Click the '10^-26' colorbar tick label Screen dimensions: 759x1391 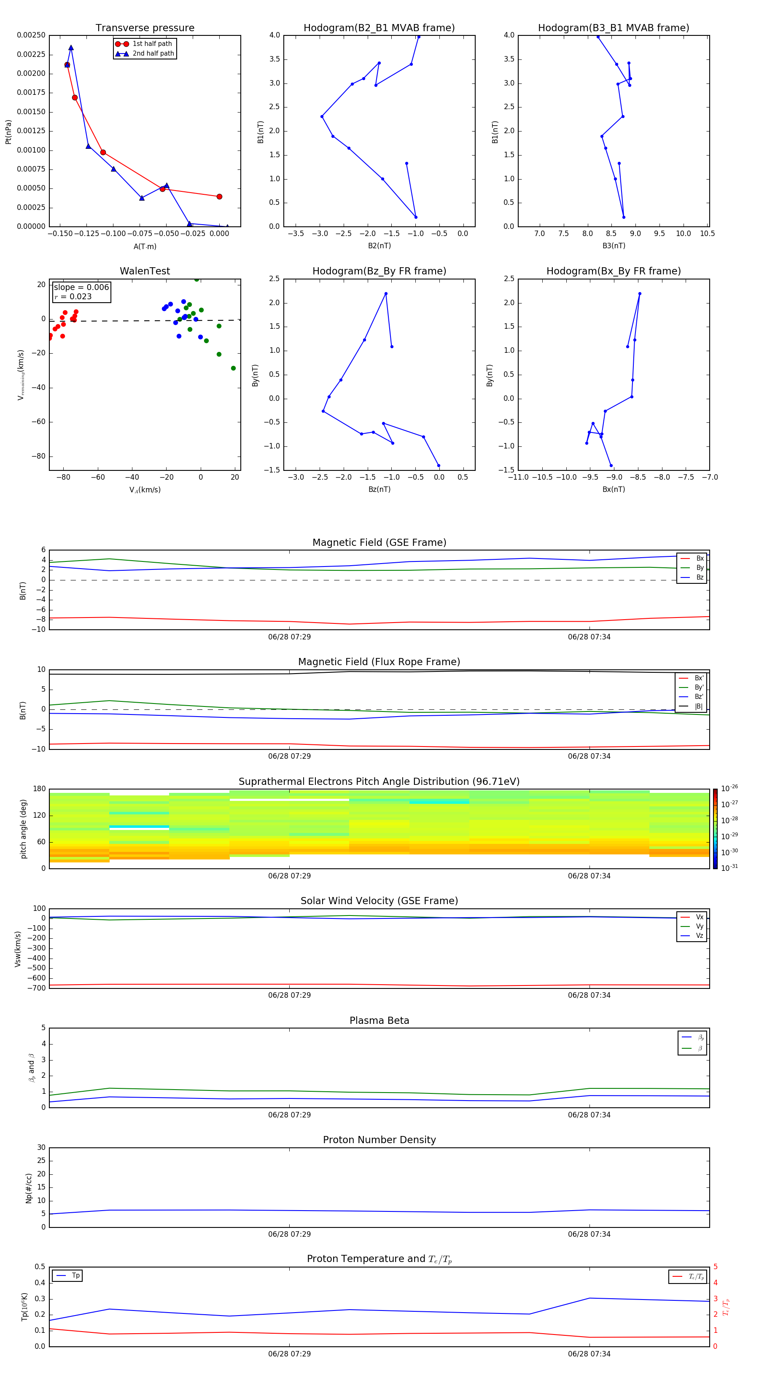pos(729,788)
